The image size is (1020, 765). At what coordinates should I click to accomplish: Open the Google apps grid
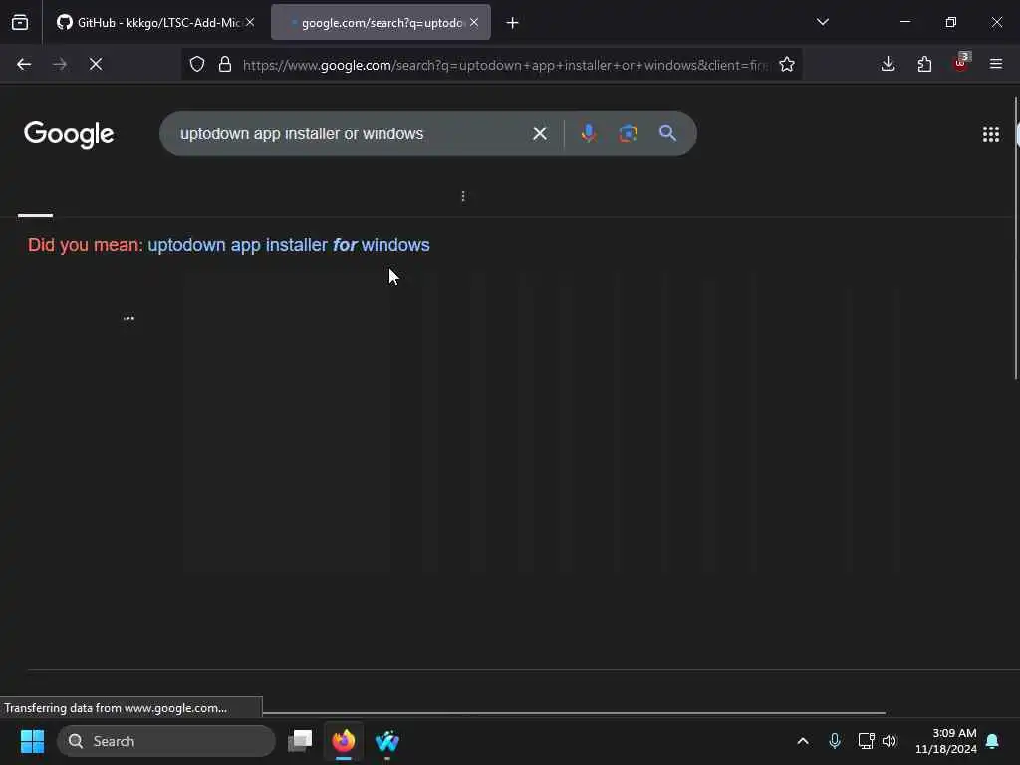(991, 134)
